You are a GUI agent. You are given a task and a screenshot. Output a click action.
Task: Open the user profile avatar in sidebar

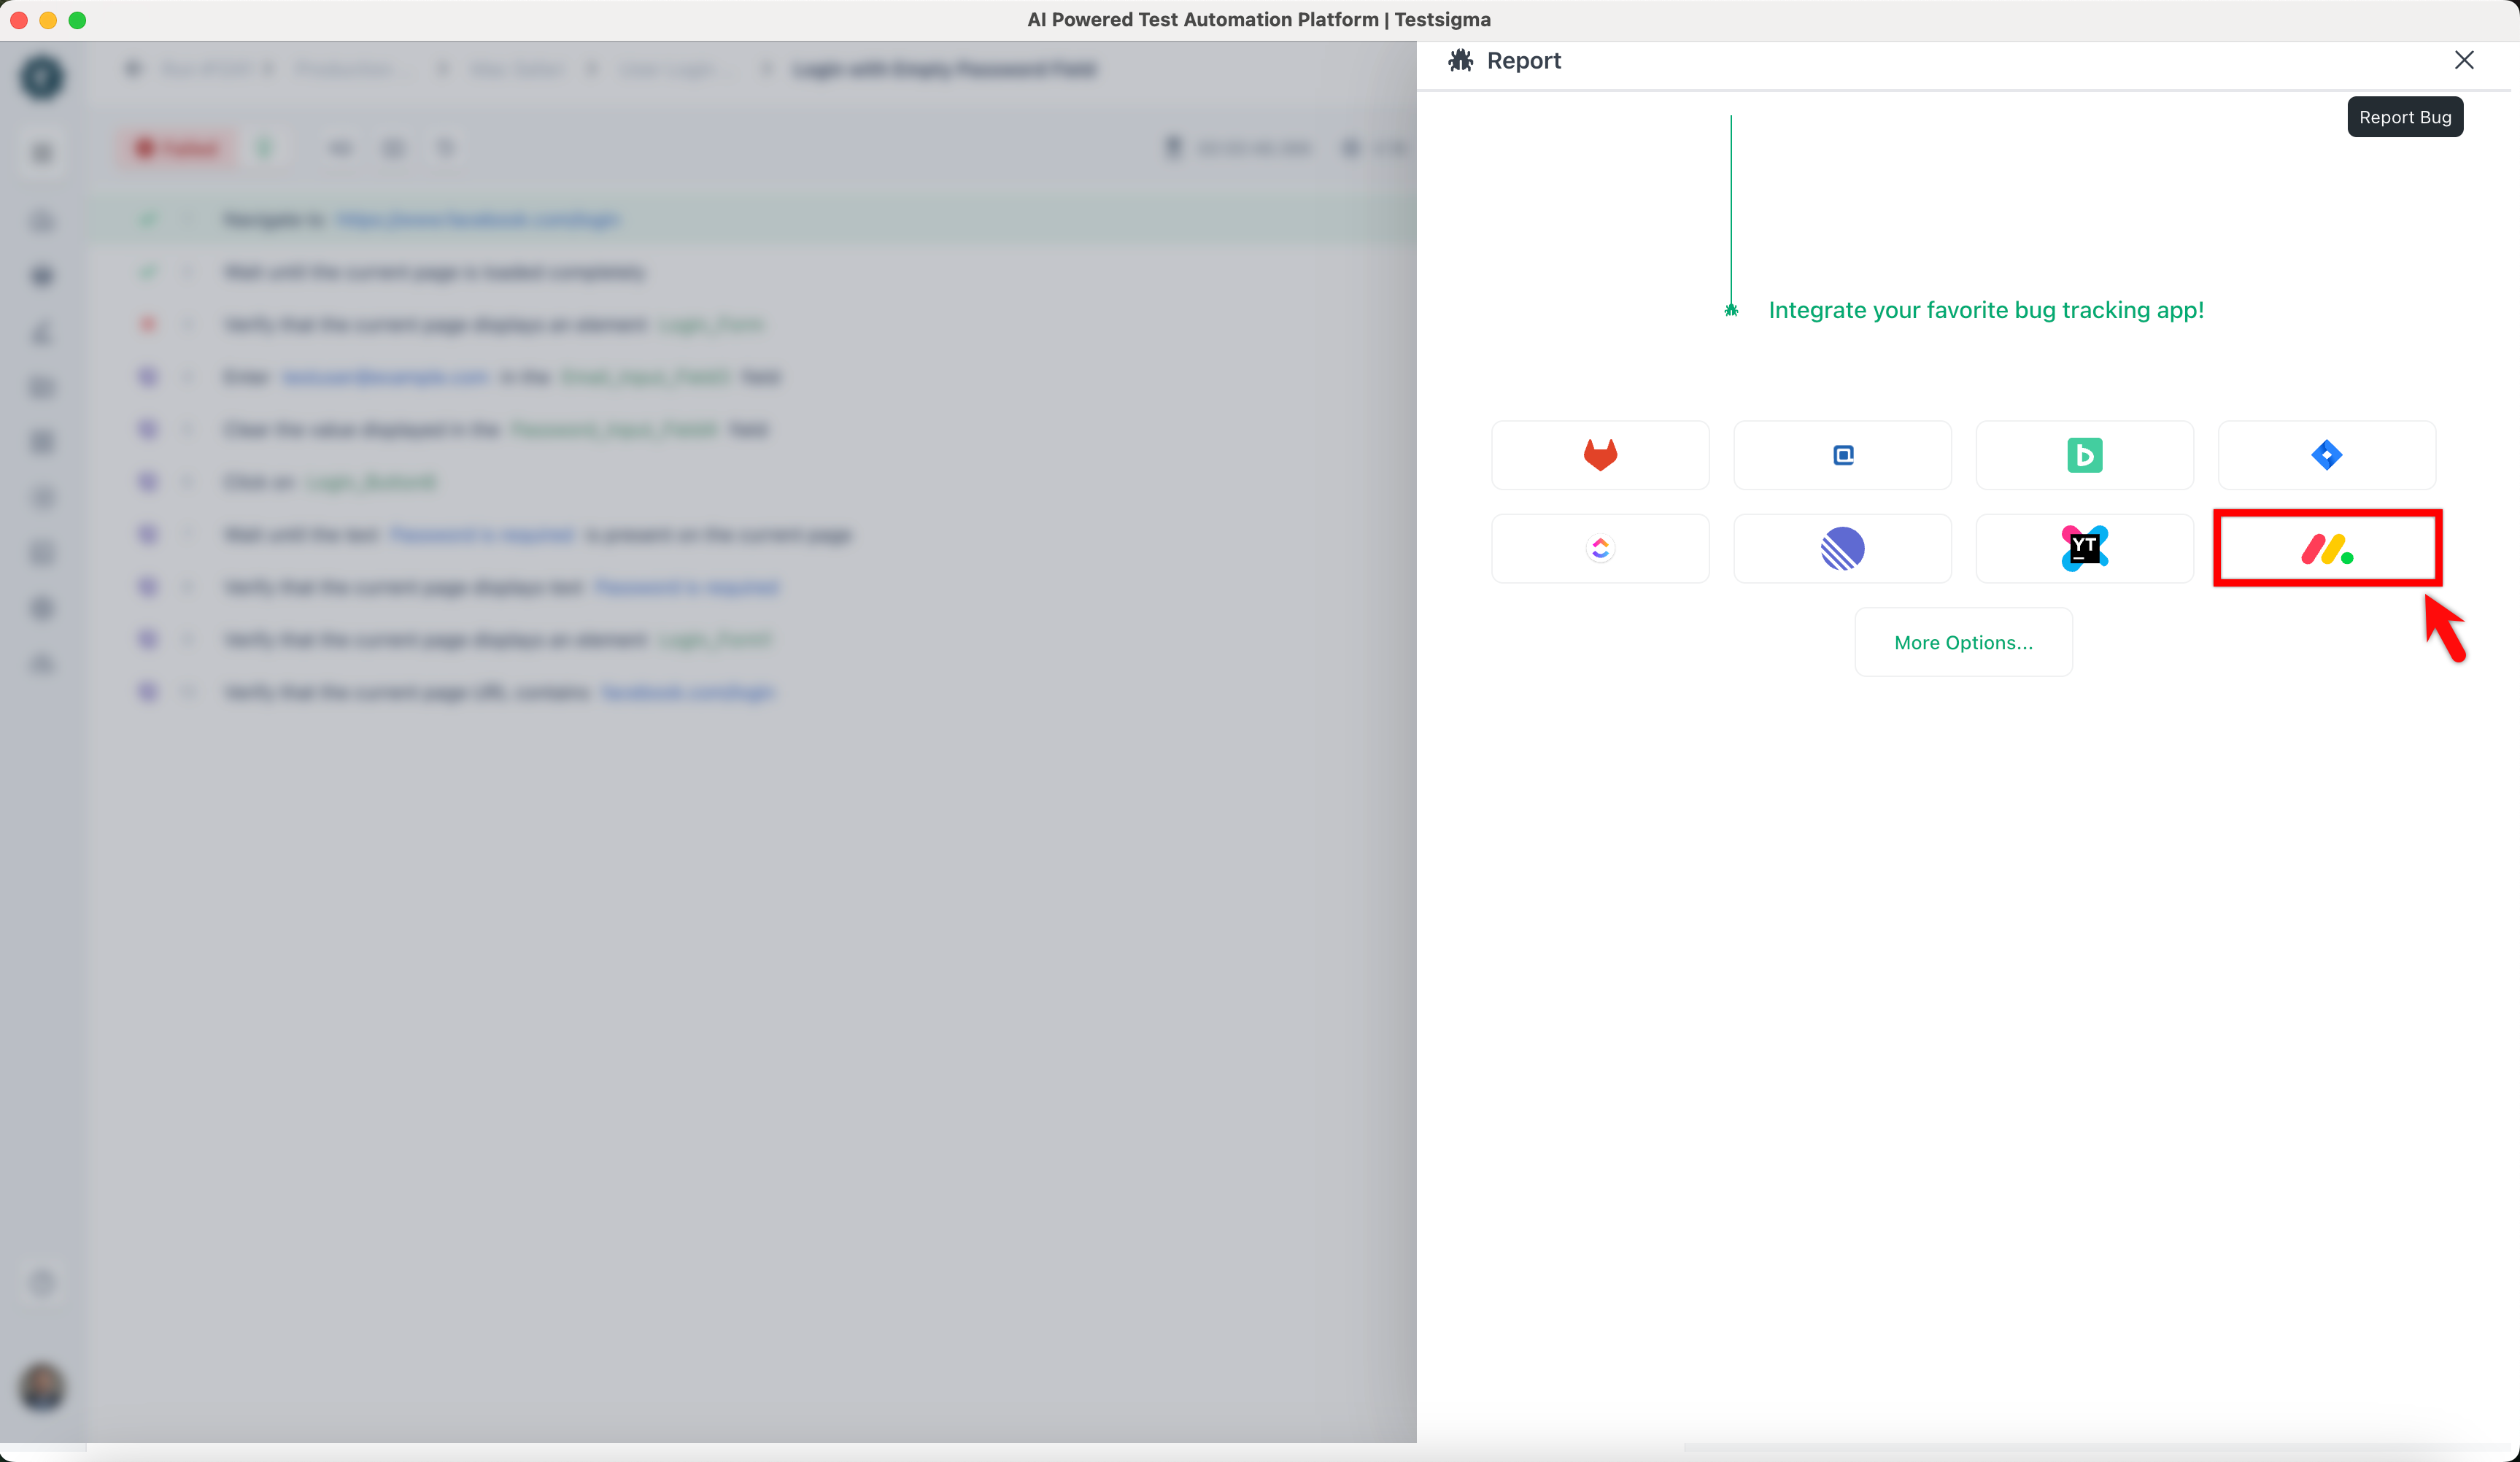click(x=42, y=1387)
